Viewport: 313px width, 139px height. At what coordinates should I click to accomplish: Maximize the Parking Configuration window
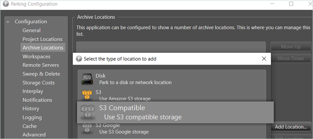click(291, 4)
